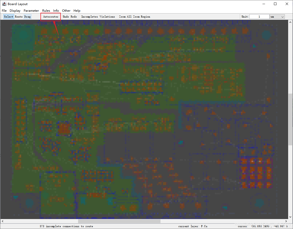Click the scroll up arrow
The image size is (293, 229).
[290, 22]
